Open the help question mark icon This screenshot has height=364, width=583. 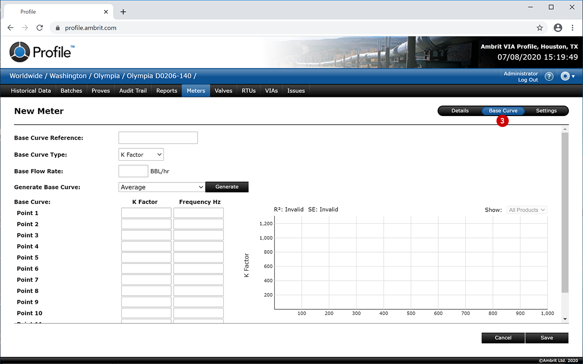[549, 76]
